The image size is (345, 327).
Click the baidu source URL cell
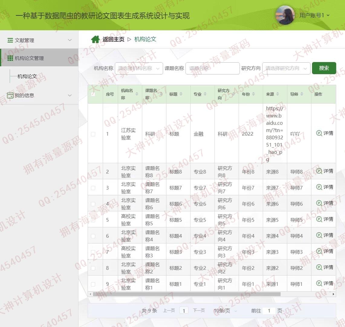point(275,134)
